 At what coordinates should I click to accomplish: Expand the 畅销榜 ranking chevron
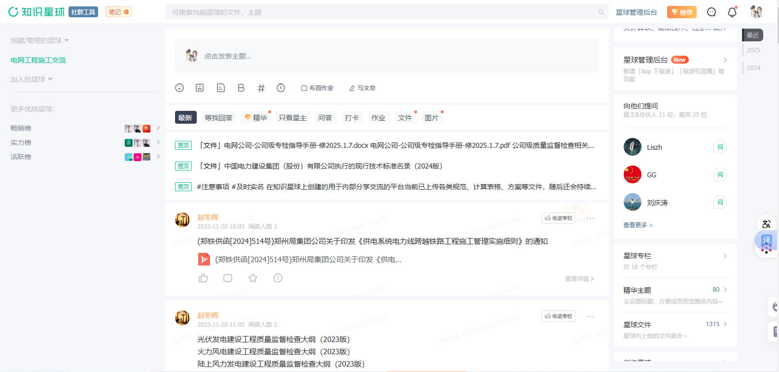click(158, 128)
